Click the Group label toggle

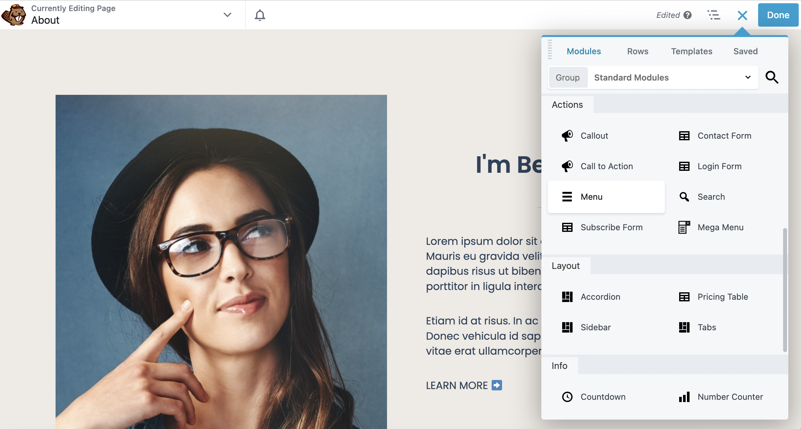coord(567,77)
